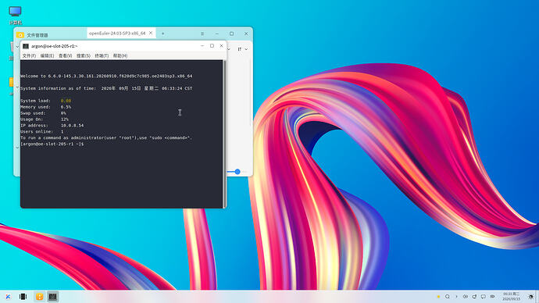Open the taskbar clock and date
Viewport: 539px width, 303px height.
point(512,297)
